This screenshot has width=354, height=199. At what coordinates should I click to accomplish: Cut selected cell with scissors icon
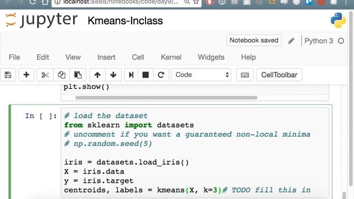click(45, 75)
